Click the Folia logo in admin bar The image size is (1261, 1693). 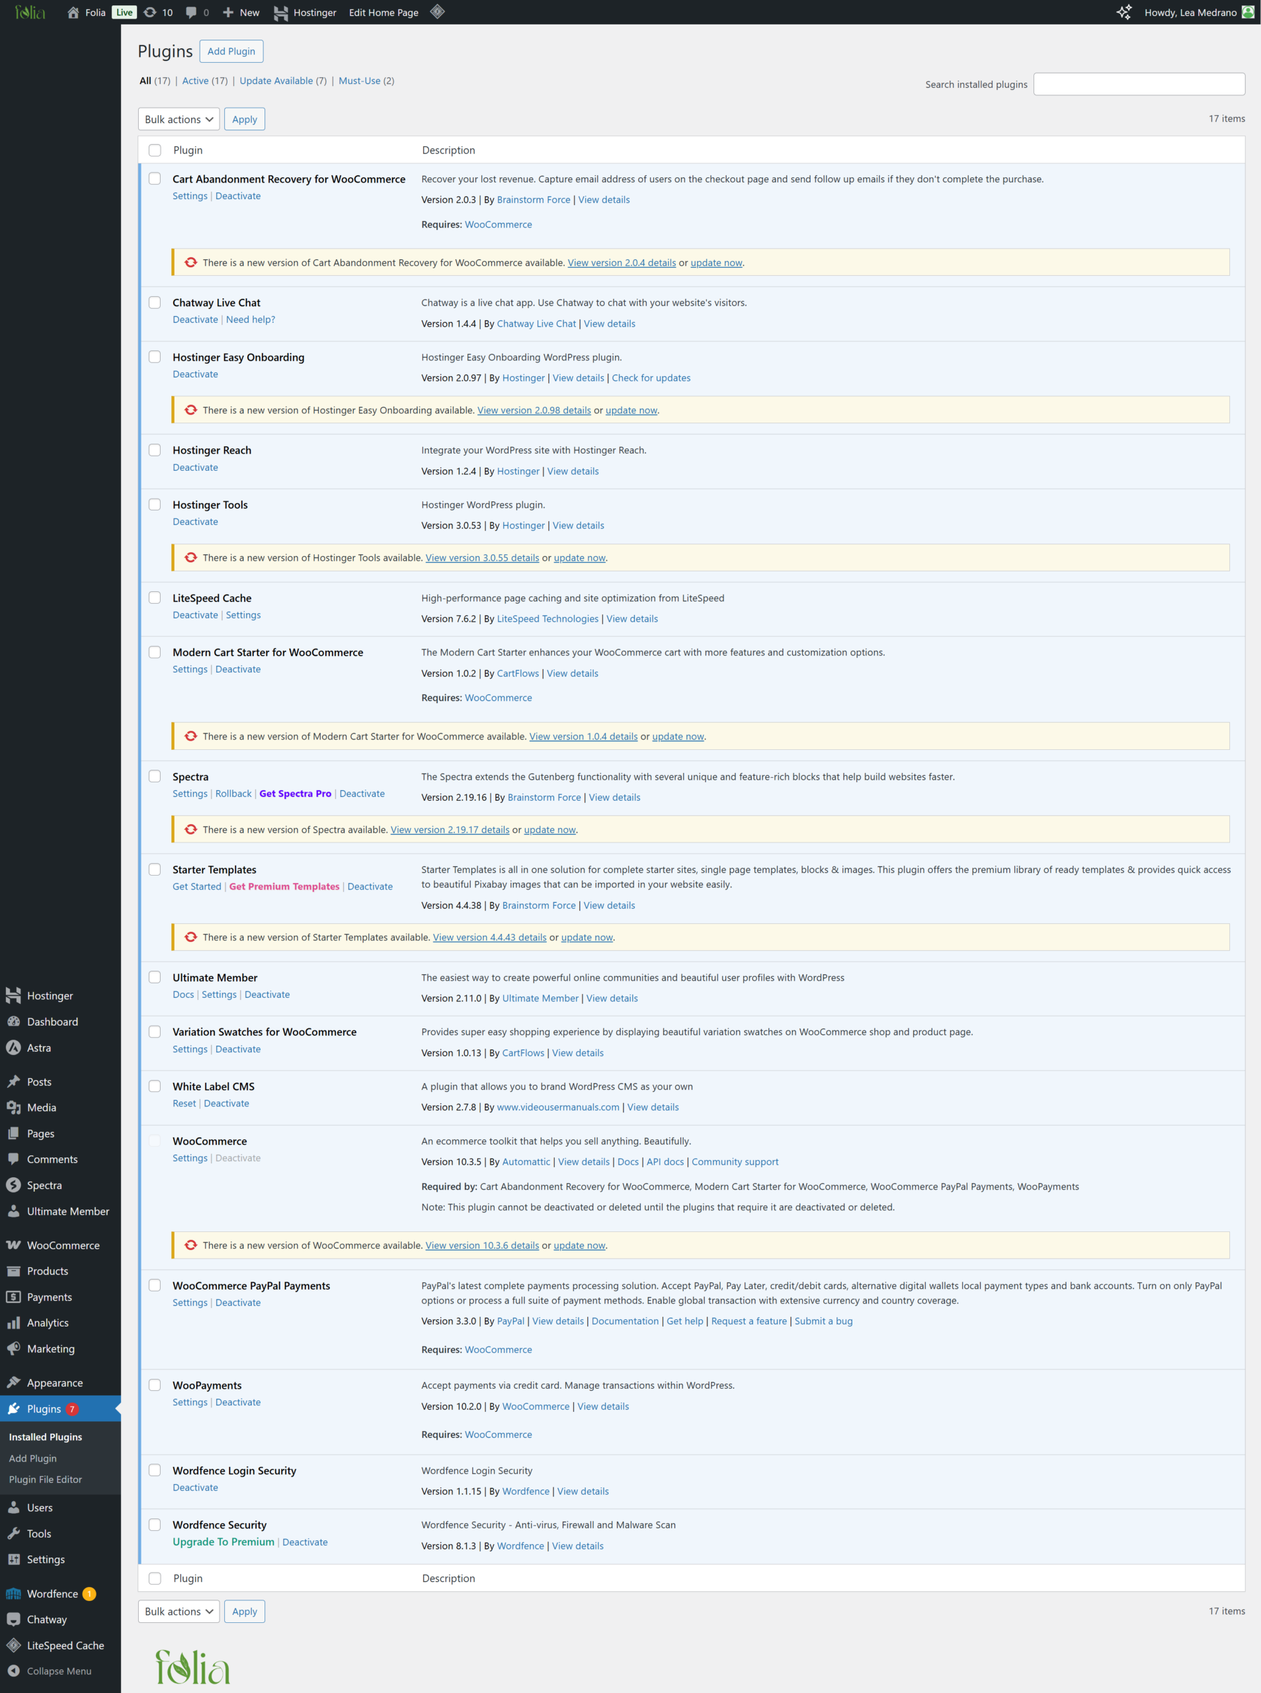30,12
